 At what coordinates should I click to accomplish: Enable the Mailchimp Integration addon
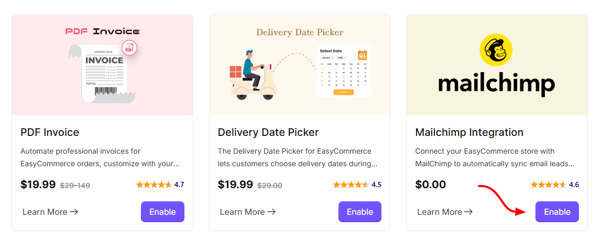click(x=557, y=212)
